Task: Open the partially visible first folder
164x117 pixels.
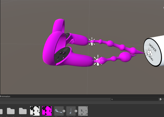Action: (x=1, y=111)
